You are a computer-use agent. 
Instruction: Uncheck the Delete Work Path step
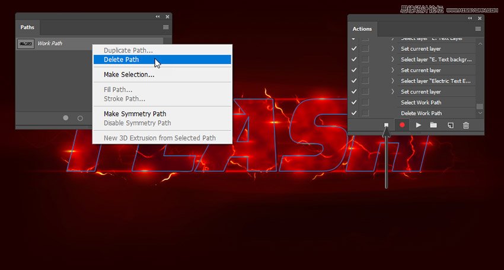(354, 113)
